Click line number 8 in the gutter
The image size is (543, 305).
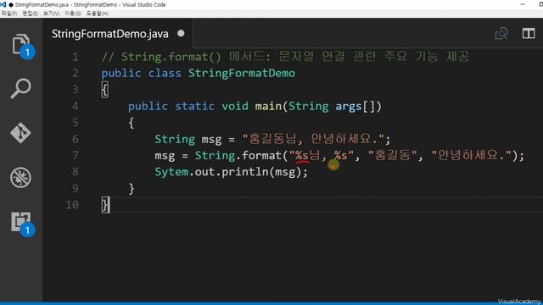76,171
